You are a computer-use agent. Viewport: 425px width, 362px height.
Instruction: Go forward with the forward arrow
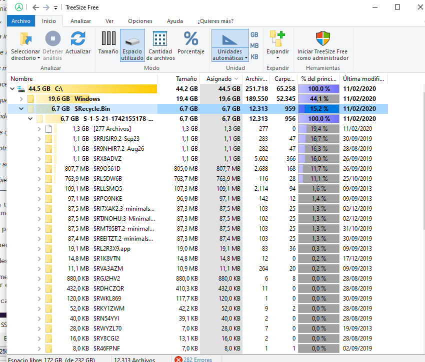pos(46,7)
